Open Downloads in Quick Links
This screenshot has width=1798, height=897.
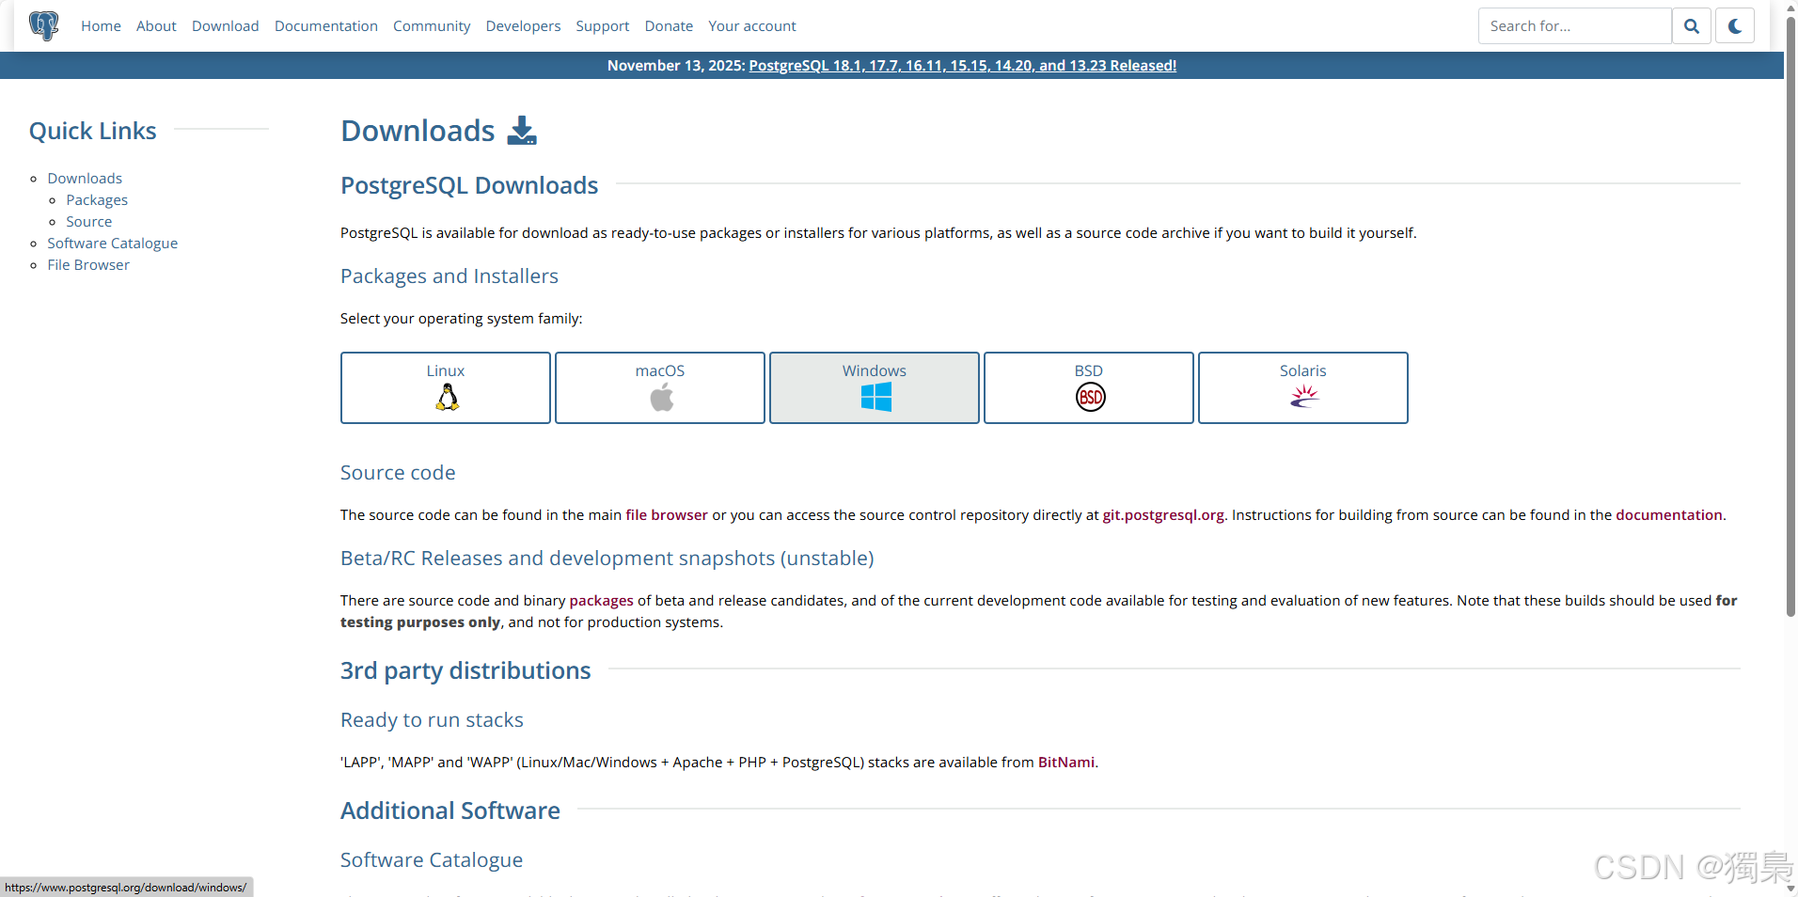pyautogui.click(x=85, y=179)
